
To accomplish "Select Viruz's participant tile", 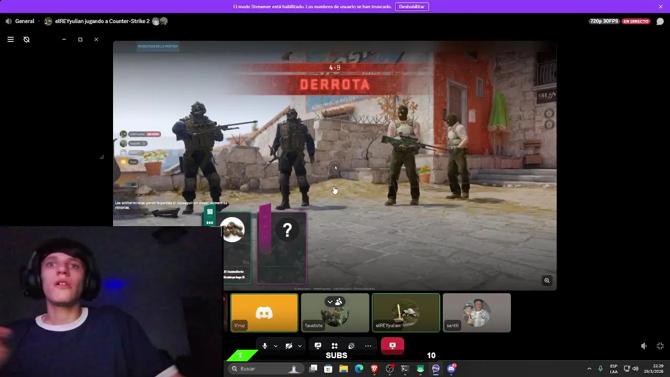I will pos(264,313).
